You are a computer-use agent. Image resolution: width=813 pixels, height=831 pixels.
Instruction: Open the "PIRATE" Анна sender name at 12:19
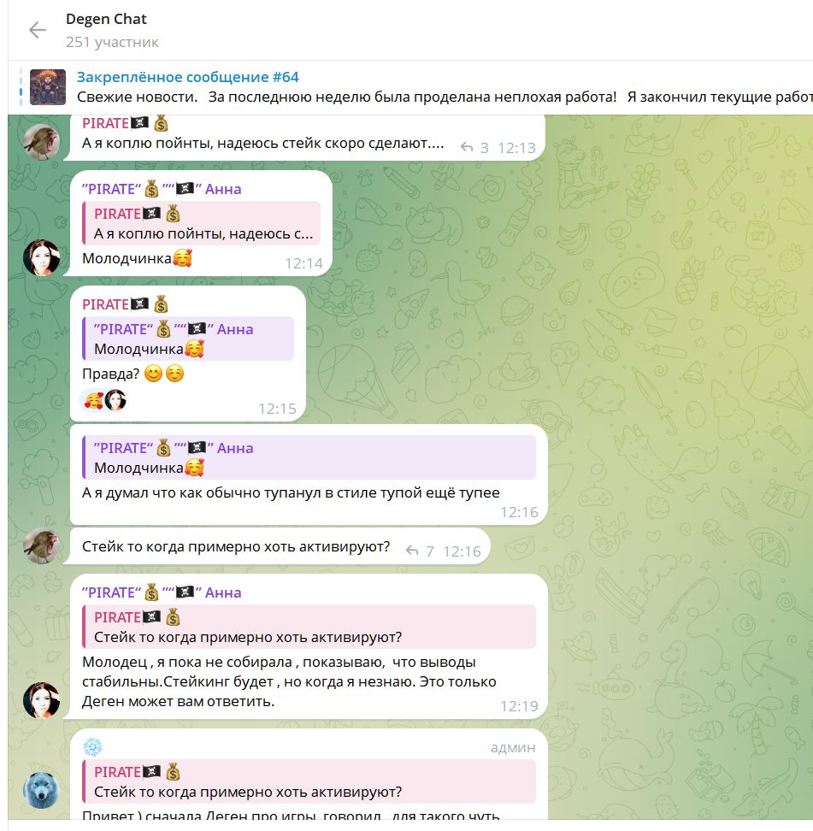(162, 592)
